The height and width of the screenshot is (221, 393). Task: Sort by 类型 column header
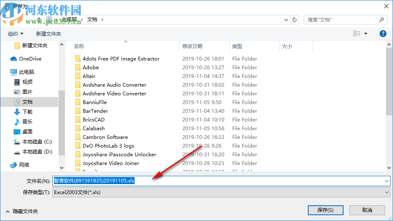(237, 46)
